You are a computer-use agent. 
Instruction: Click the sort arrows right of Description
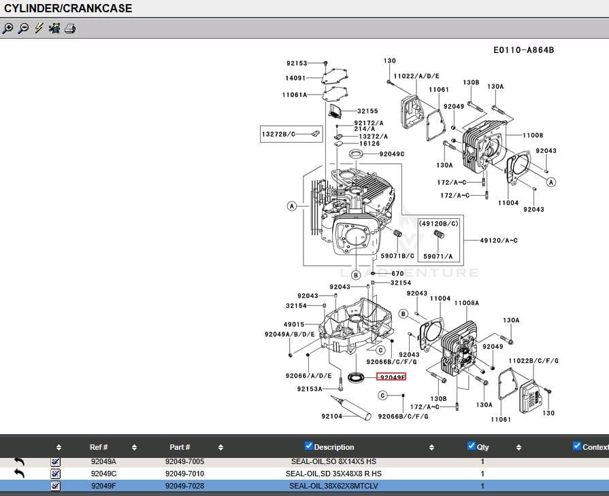point(432,448)
